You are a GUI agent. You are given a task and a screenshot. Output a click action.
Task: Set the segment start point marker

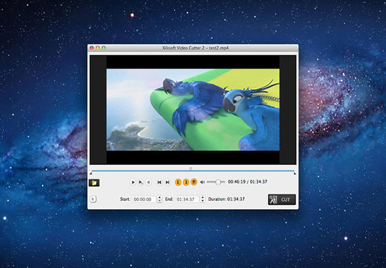pyautogui.click(x=178, y=182)
